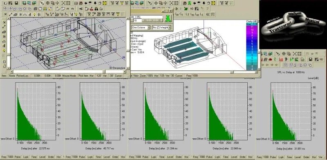This screenshot has width=327, height=160.
Task: Click the left arrow icon in mapping window toolbar
Action: click(195, 3)
